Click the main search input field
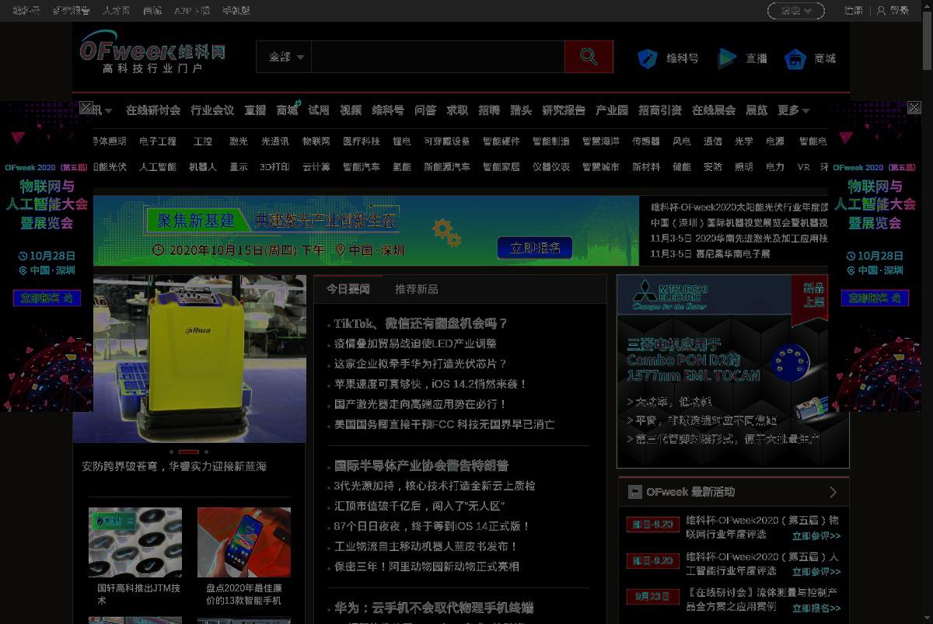The image size is (933, 624). click(x=438, y=57)
